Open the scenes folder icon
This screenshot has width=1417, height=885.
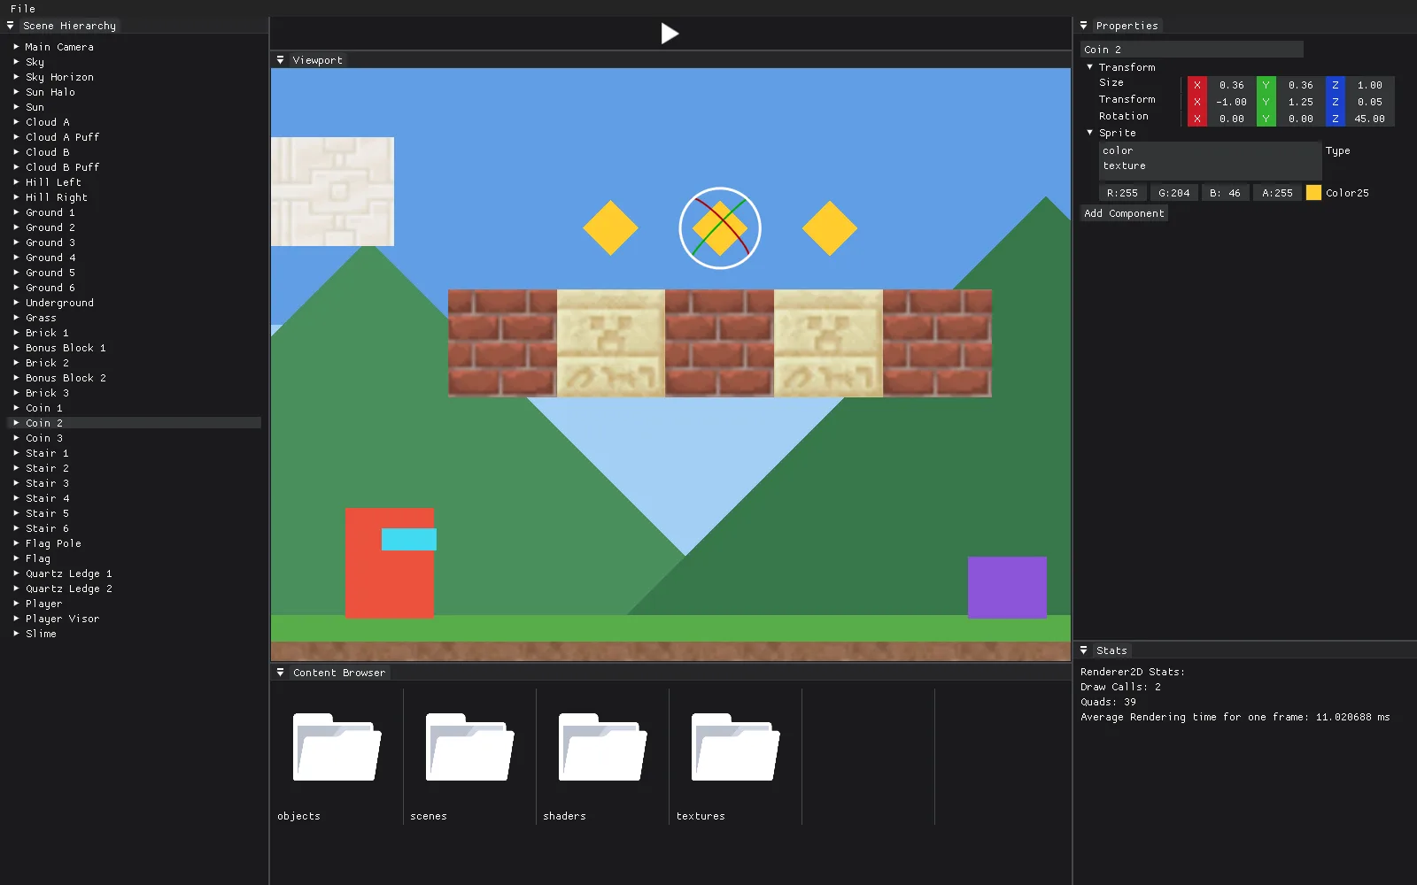coord(469,747)
